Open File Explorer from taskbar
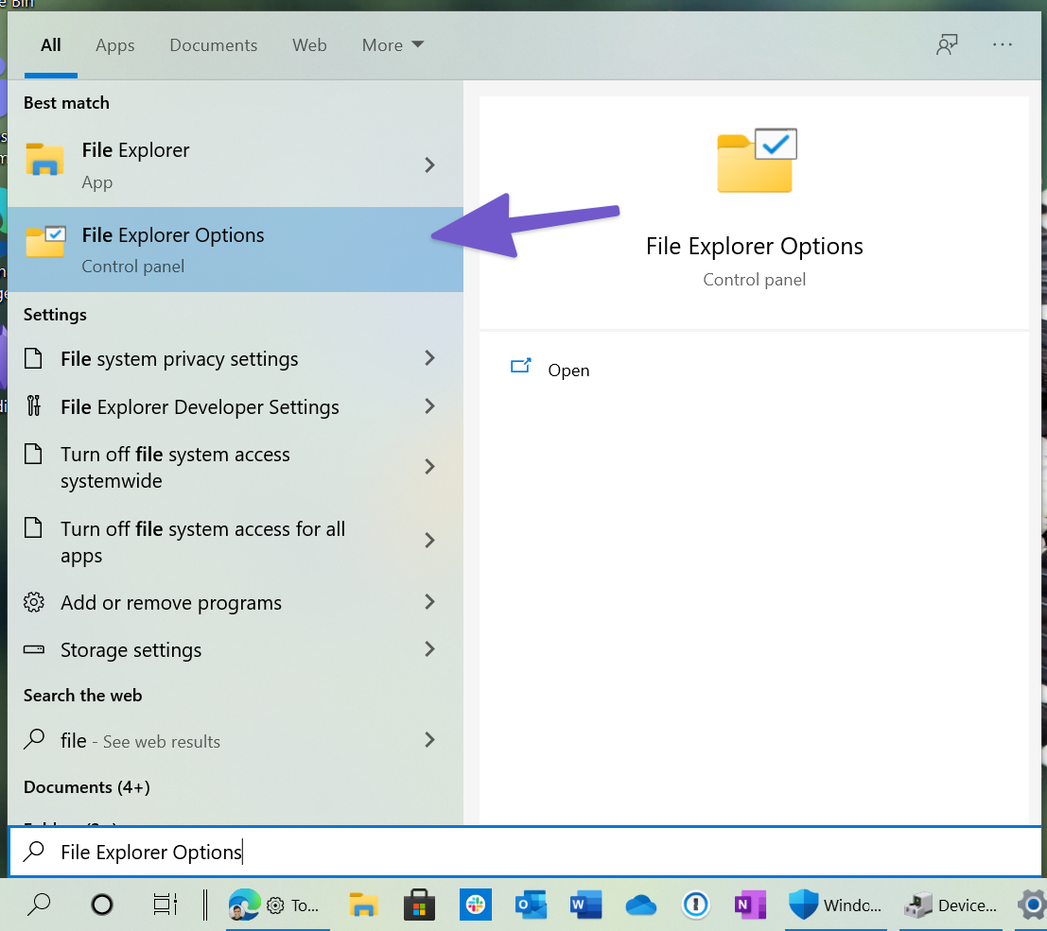1047x931 pixels. click(363, 905)
